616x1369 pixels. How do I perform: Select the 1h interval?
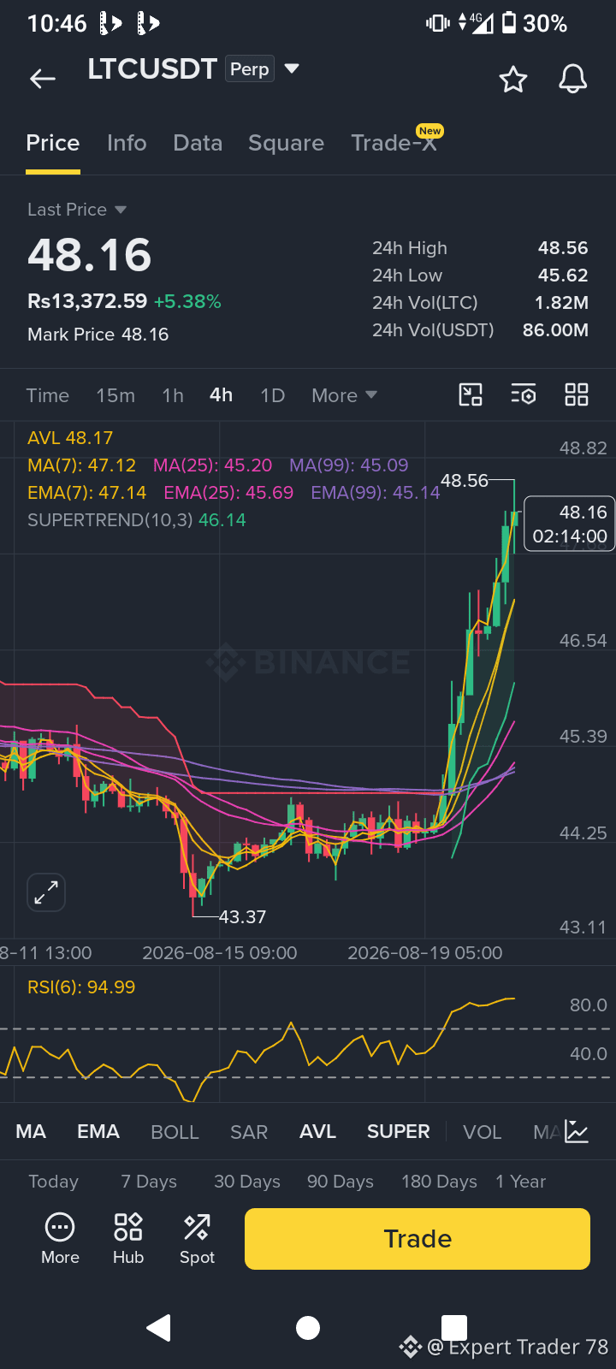(173, 395)
